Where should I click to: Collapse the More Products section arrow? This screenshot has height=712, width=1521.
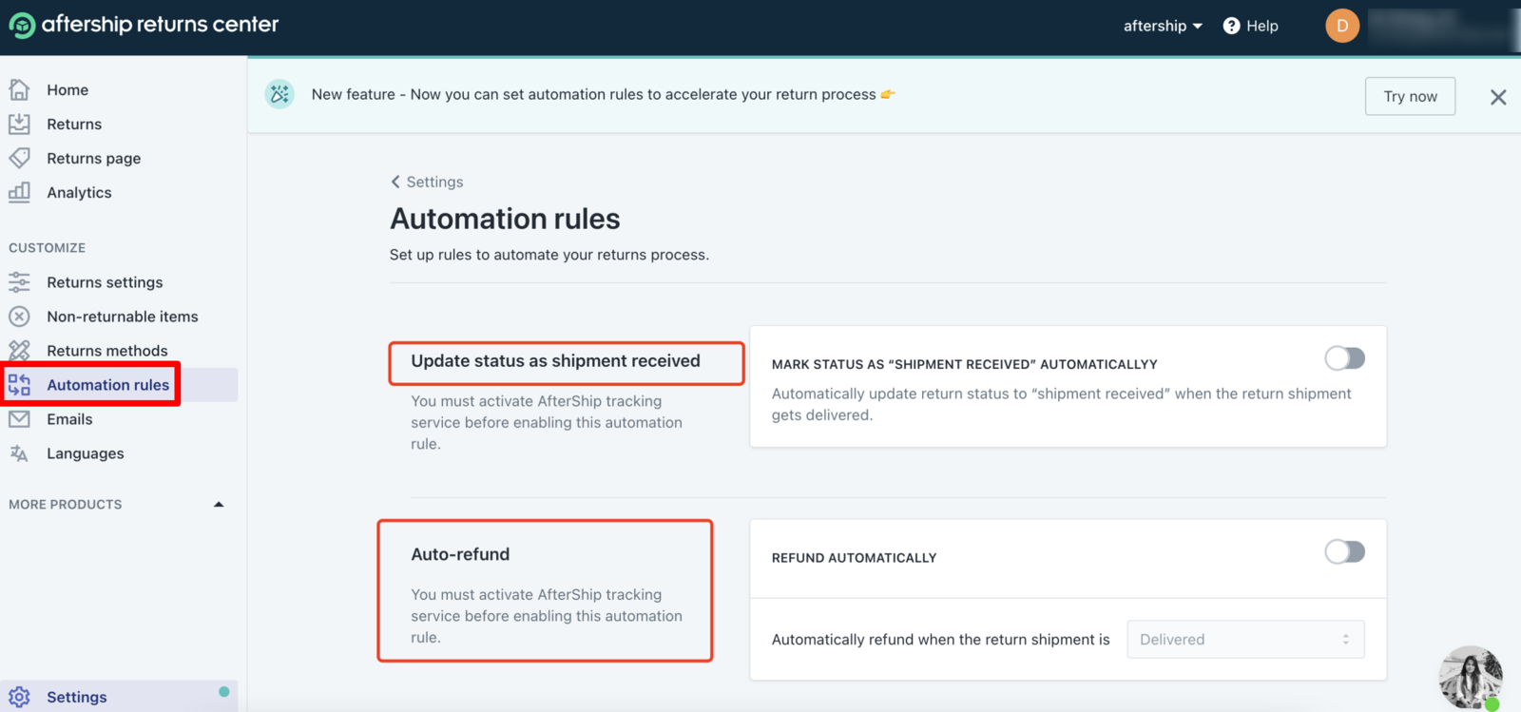click(x=219, y=505)
